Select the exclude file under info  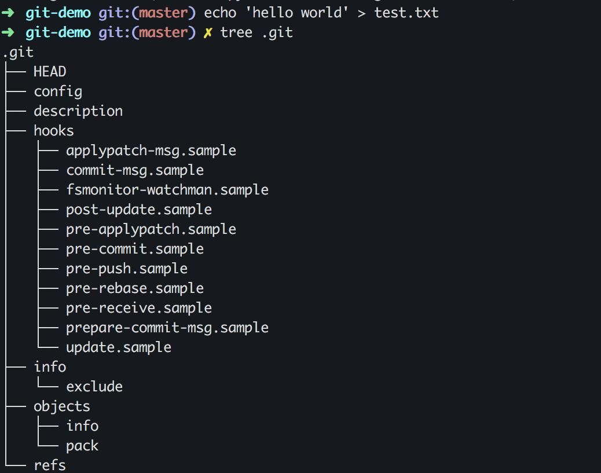(x=94, y=387)
